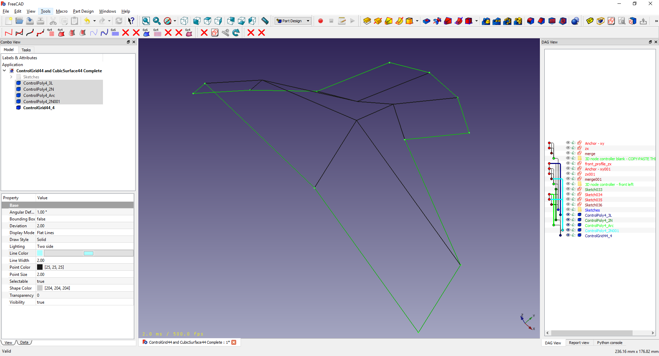Click the first 4x4 red grid icon

pos(51,33)
